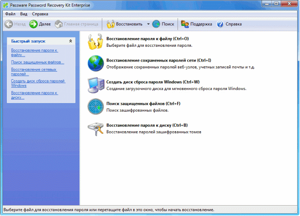
Task: Click the Поддержка people icon
Action: pos(185,24)
